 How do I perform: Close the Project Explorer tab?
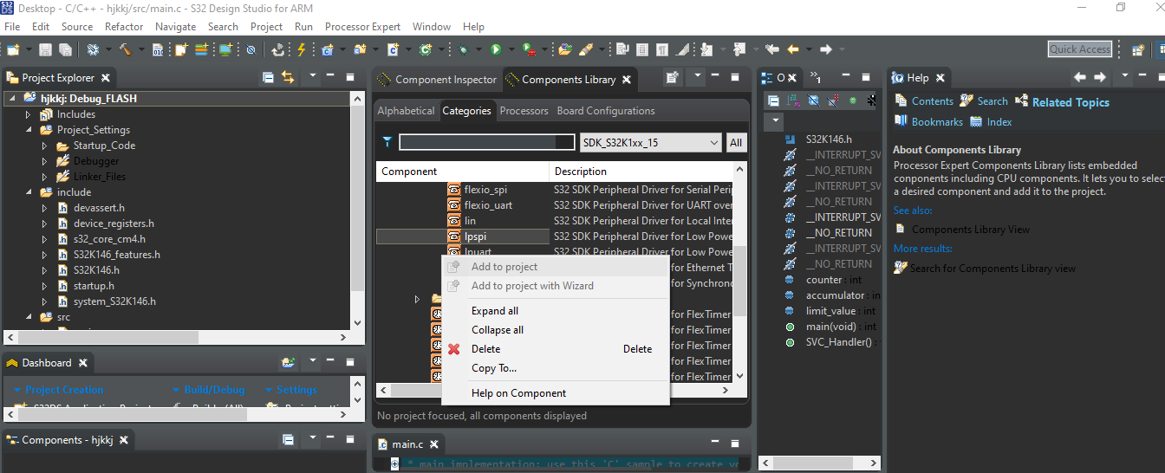pyautogui.click(x=105, y=78)
